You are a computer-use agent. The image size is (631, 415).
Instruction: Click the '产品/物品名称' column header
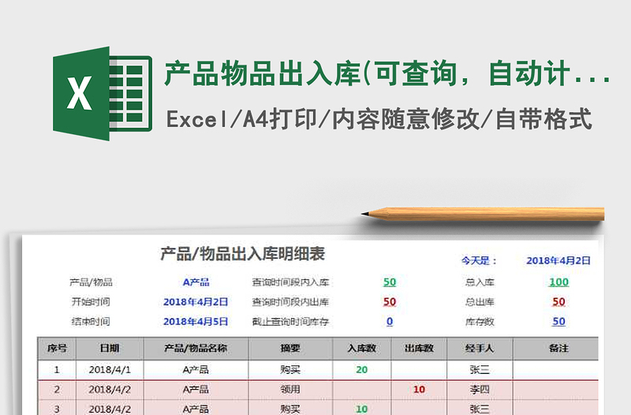click(x=196, y=349)
